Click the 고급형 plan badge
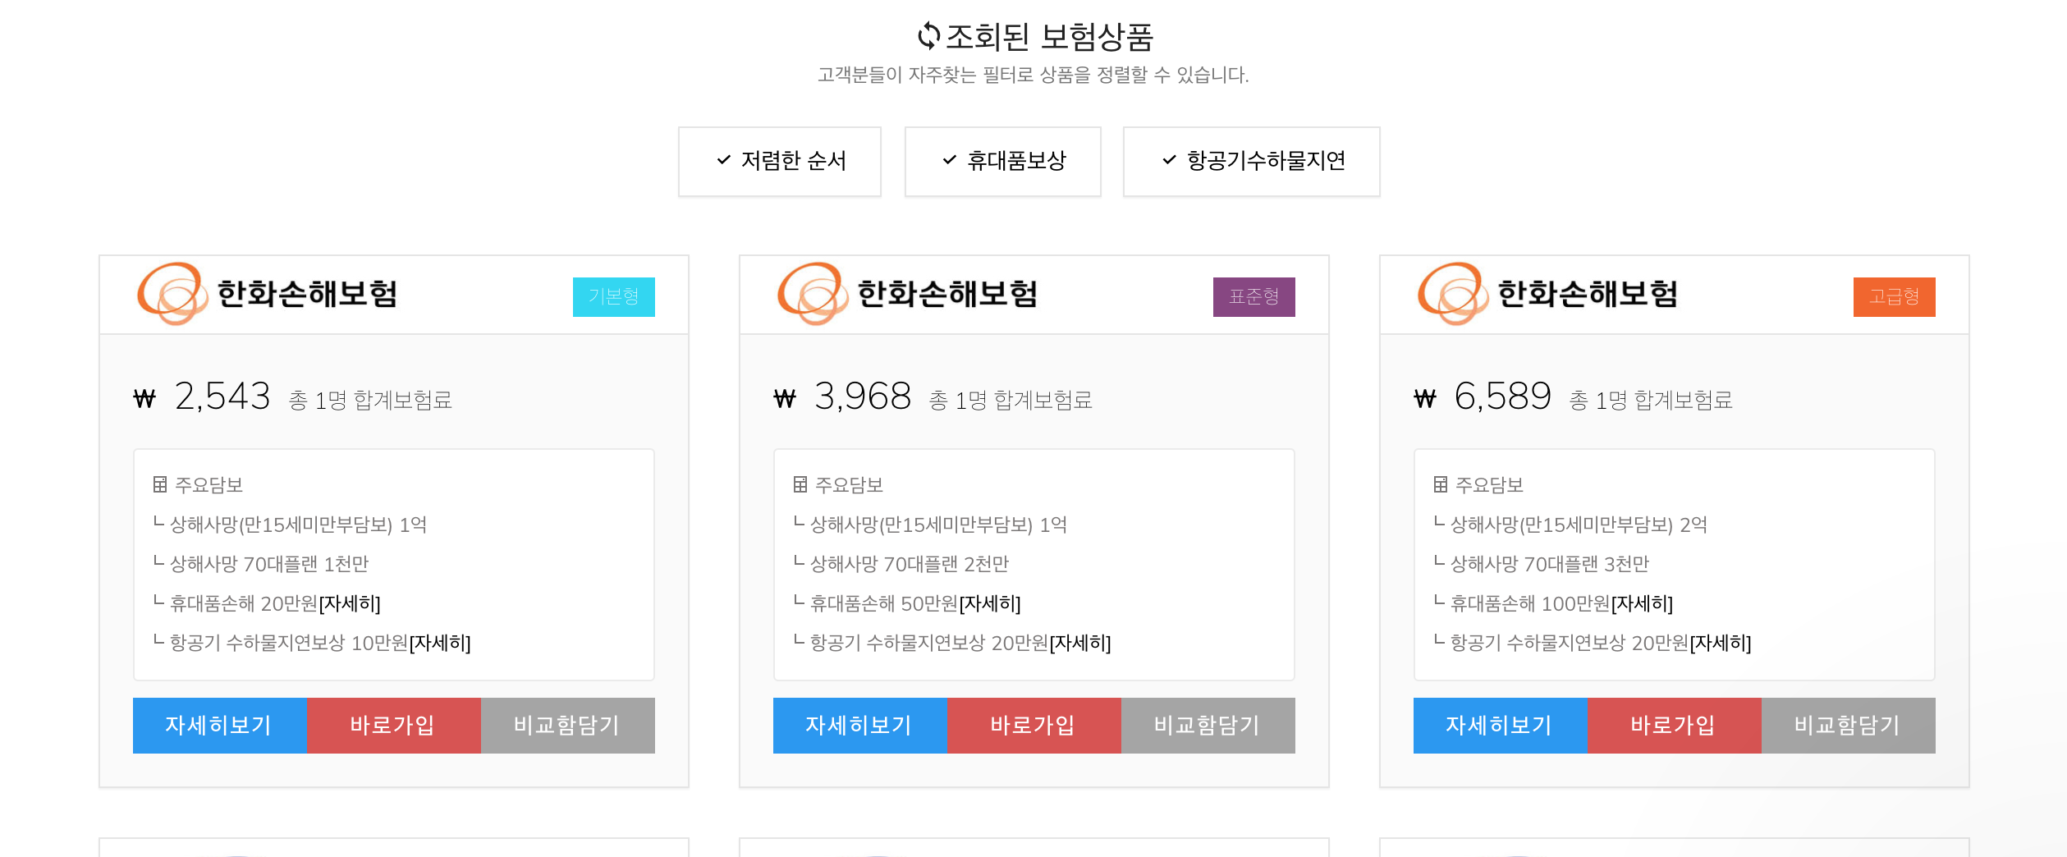This screenshot has width=2067, height=857. (1895, 296)
